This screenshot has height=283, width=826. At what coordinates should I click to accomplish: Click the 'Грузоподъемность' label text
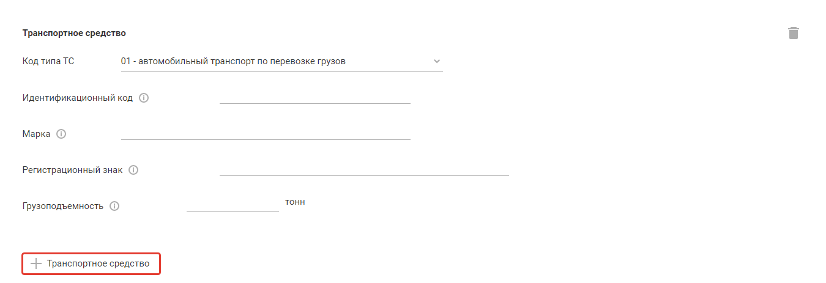click(62, 206)
